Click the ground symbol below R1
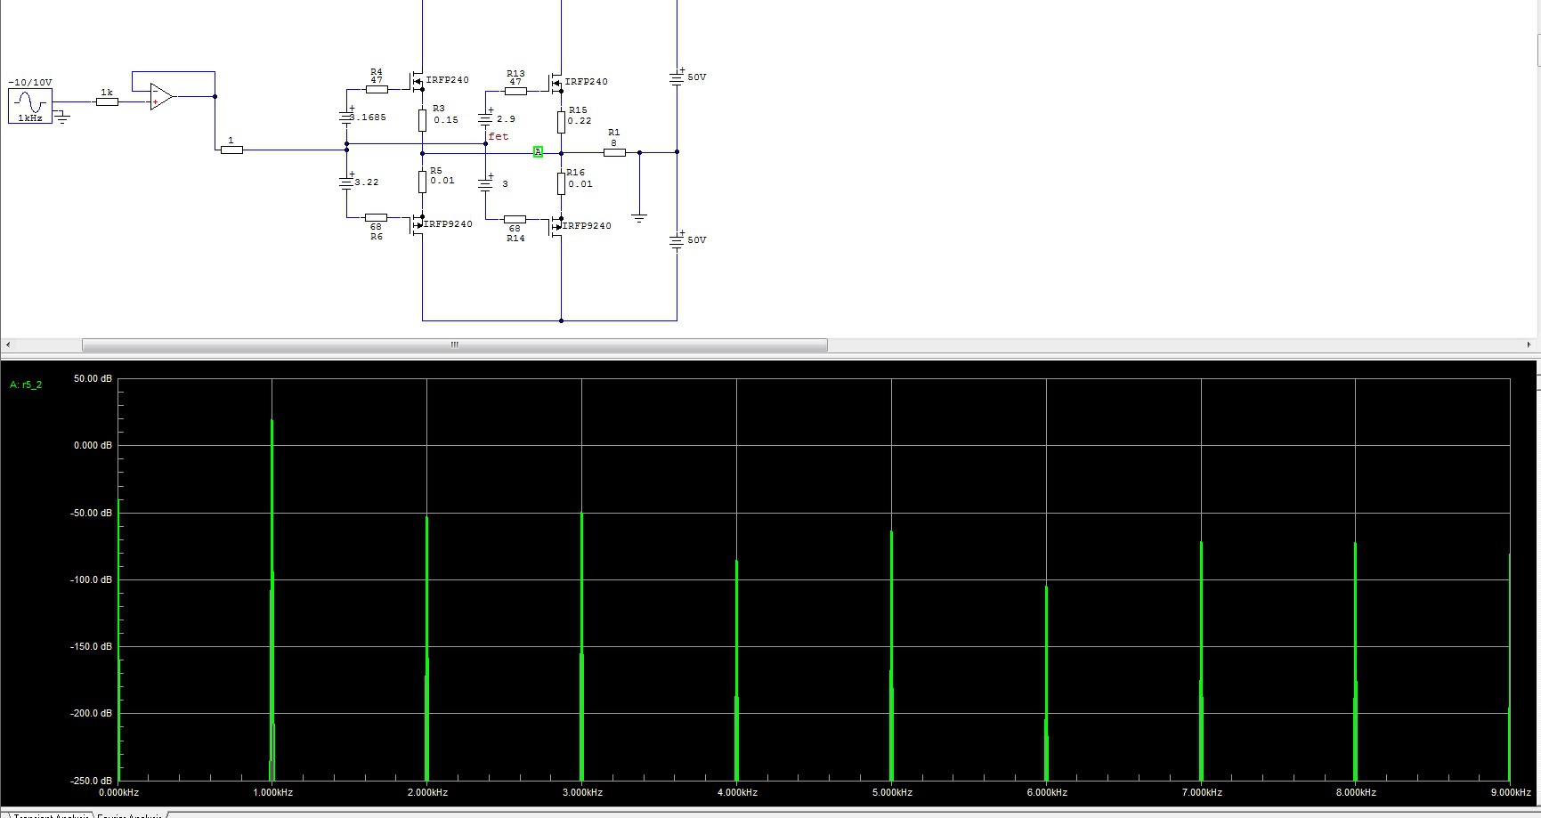1541x818 pixels. (x=639, y=215)
